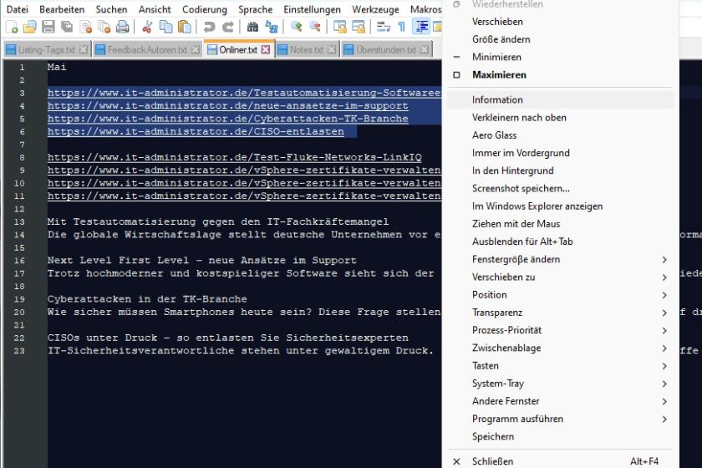Expand the Prozess-Priorität submenu

tap(560, 330)
